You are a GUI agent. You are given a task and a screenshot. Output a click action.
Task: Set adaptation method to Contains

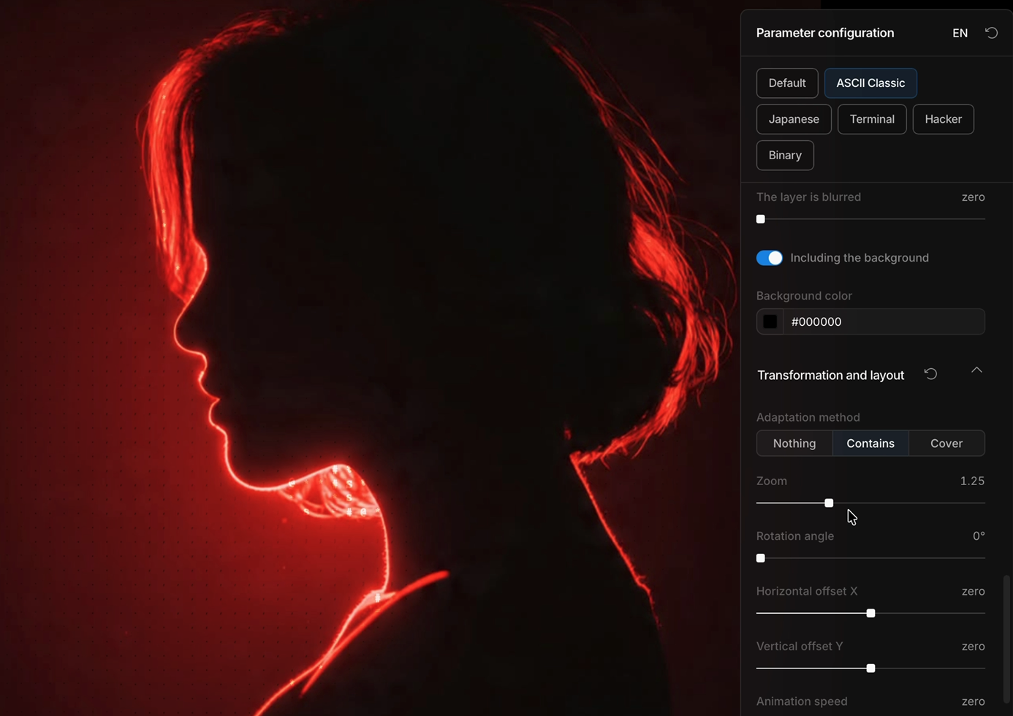coord(870,443)
